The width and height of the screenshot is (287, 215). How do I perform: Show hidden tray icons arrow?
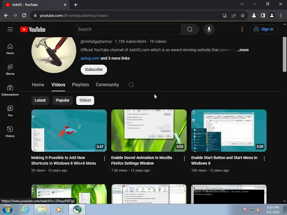(238, 210)
